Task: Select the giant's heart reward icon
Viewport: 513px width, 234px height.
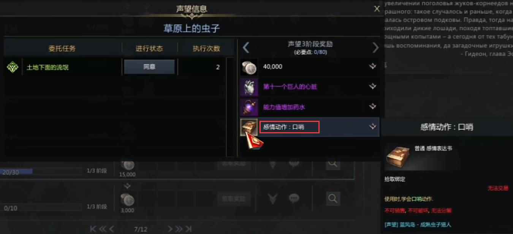Action: click(249, 87)
